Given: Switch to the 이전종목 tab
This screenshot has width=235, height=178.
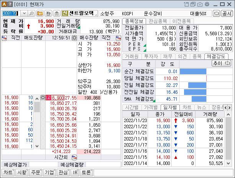Looking at the screenshot, I should coord(181,21).
